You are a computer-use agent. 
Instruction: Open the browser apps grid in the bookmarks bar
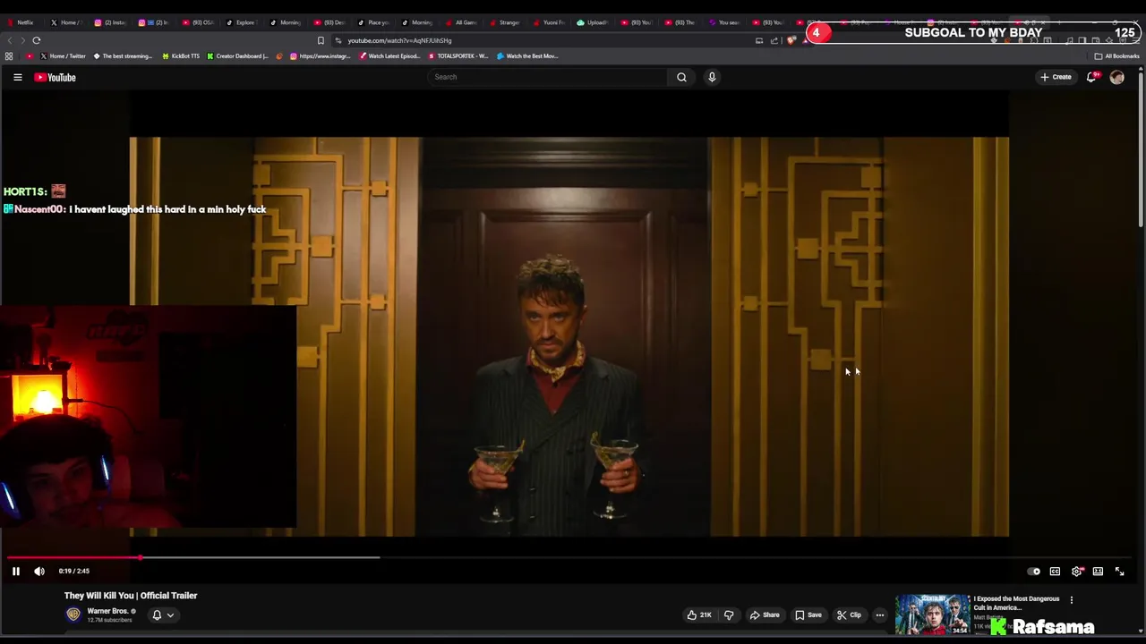pyautogui.click(x=9, y=56)
